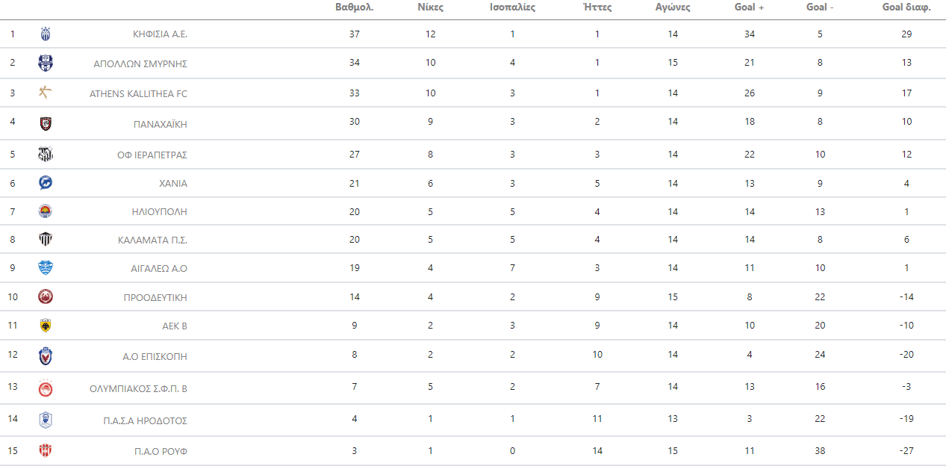
Task: Click the ΧΑΝΙΑ blue round logo
Action: click(x=46, y=183)
